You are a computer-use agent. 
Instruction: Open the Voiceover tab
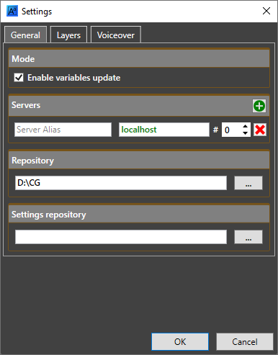[x=116, y=35]
